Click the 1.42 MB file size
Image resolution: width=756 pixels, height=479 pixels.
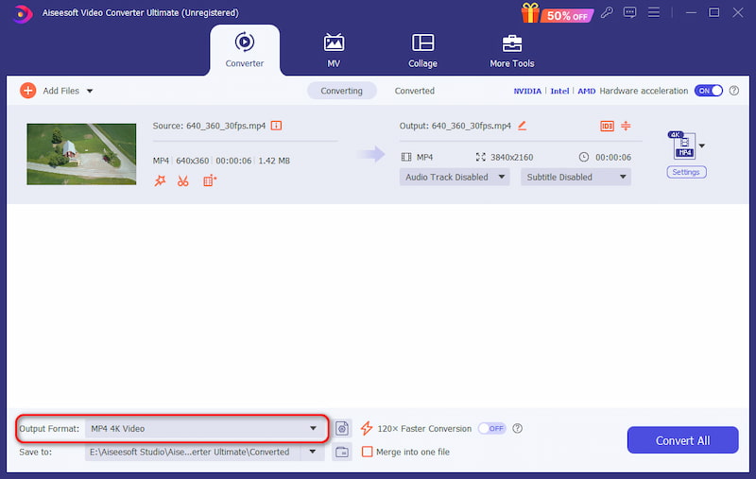coord(274,161)
